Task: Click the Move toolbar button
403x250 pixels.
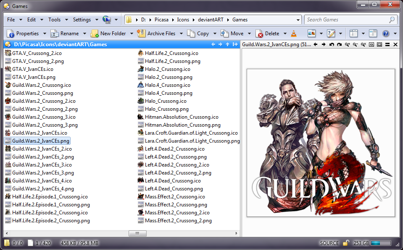Action: click(232, 34)
